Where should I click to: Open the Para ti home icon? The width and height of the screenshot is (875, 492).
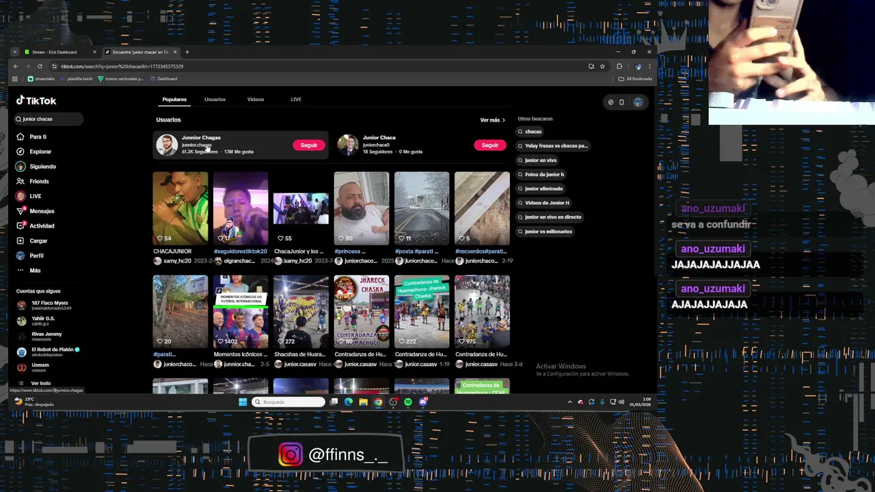tap(21, 137)
